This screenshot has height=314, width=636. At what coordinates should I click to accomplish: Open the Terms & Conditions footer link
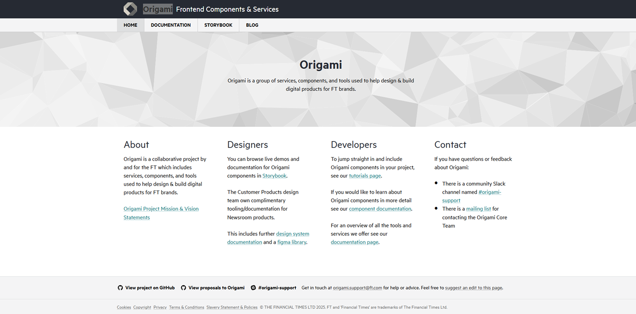(186, 307)
